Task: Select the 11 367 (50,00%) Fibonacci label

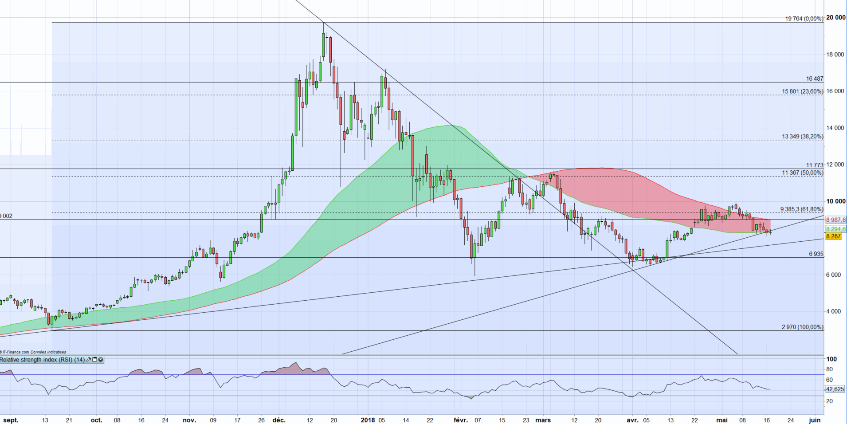Action: point(803,173)
